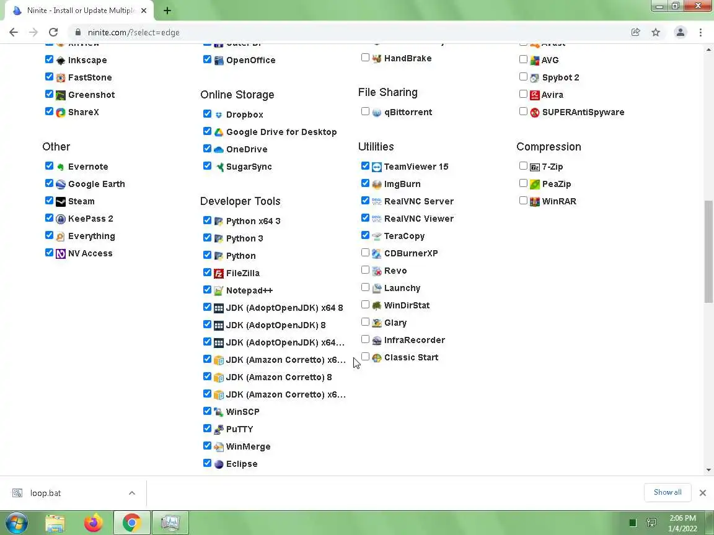
Task: Click the Google Earth globe icon
Action: [x=61, y=185]
